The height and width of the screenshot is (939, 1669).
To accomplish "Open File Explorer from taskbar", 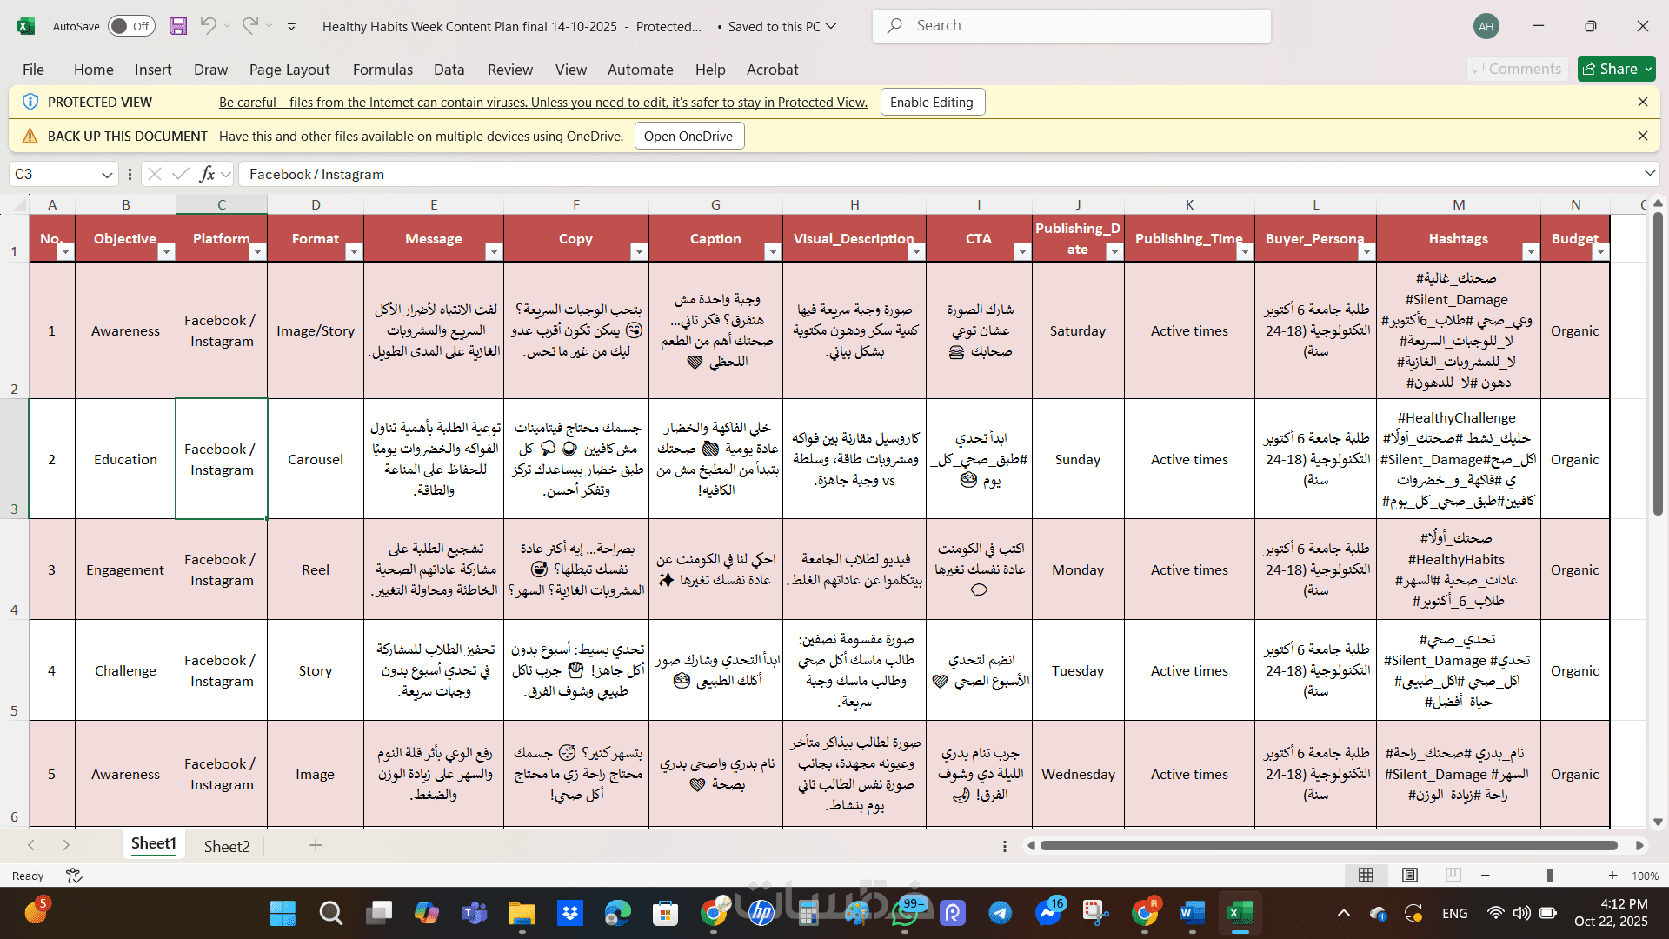I will point(522,913).
